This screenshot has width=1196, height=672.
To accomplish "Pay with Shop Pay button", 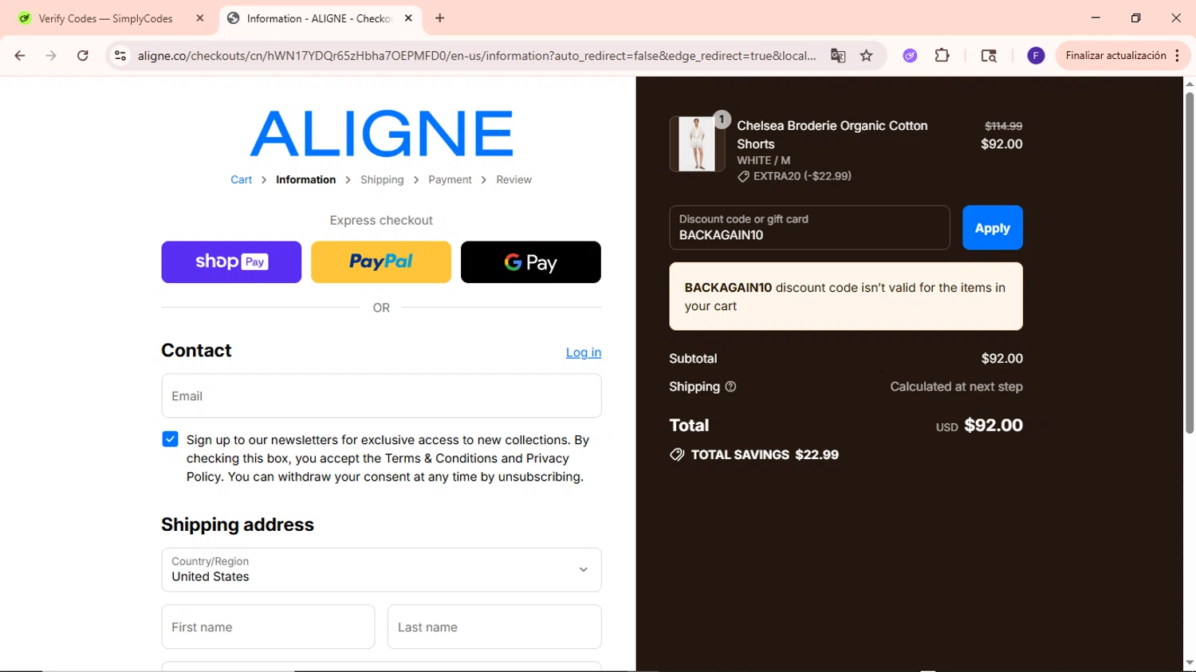I will pyautogui.click(x=231, y=262).
